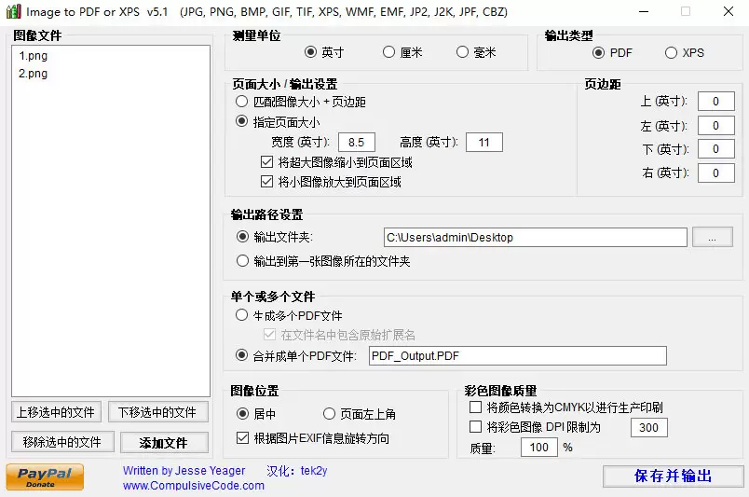Image resolution: width=749 pixels, height=497 pixels.
Task: Close the Image to PDF window
Action: pos(728,11)
